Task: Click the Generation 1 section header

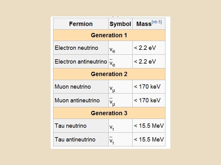Action: point(109,35)
